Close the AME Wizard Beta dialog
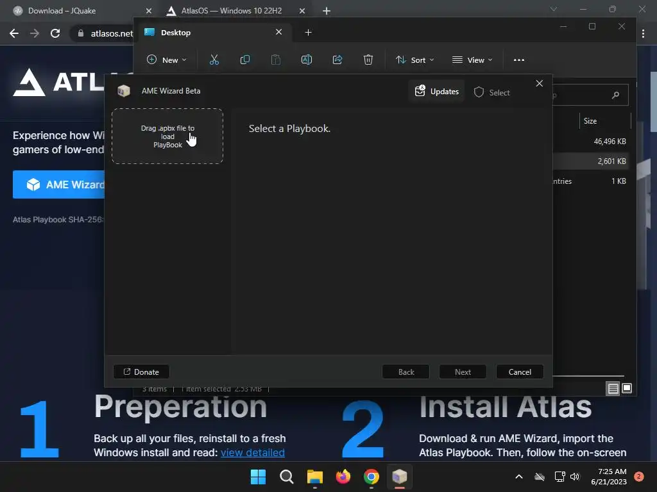The image size is (657, 492). pyautogui.click(x=539, y=83)
